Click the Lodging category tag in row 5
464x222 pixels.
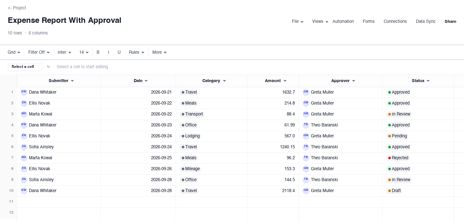click(190, 136)
